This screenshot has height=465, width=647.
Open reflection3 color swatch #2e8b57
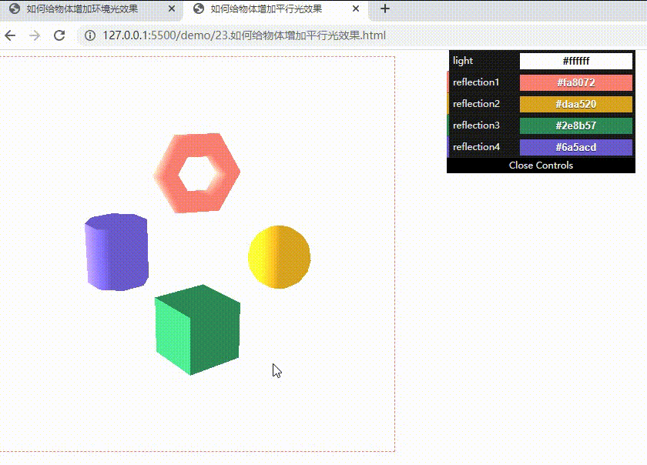(575, 125)
